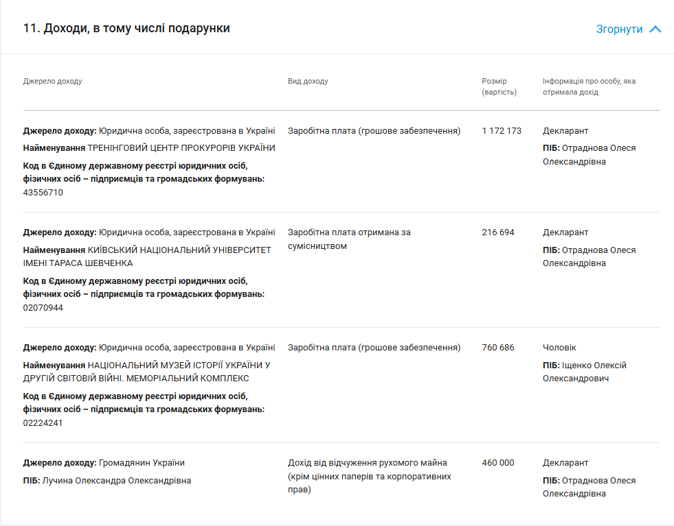This screenshot has height=526, width=674.
Task: Select the НАЦІОНАЛЬНИЙ МУЗЕЙ ІСТОРІЇ УКРАЇНИ entry name
Action: click(x=179, y=365)
